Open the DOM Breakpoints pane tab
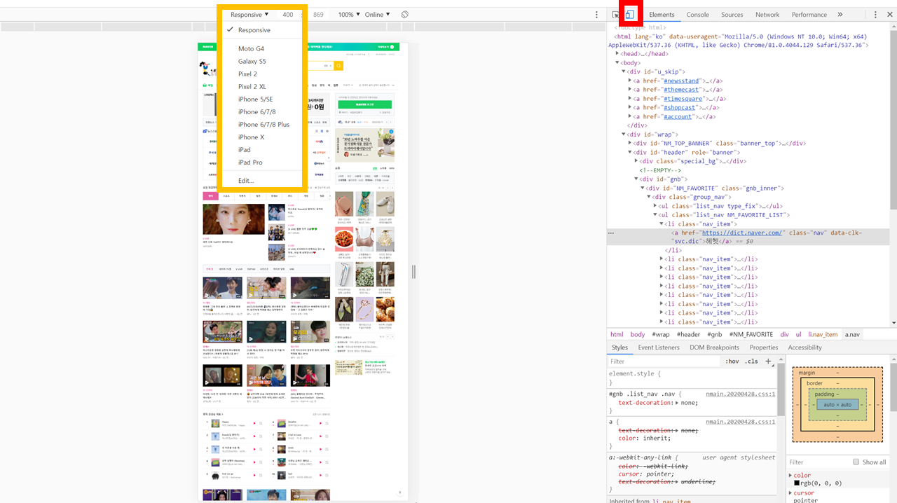The height and width of the screenshot is (503, 897). tap(714, 347)
